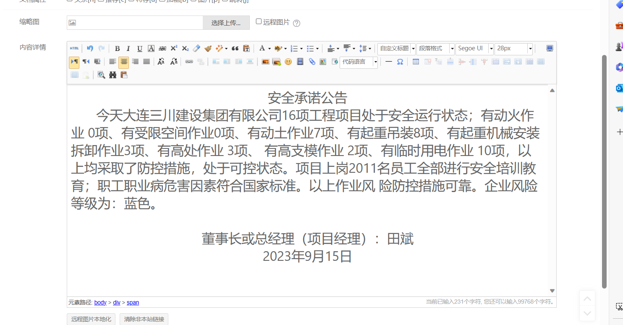Toggle center alignment

(124, 62)
